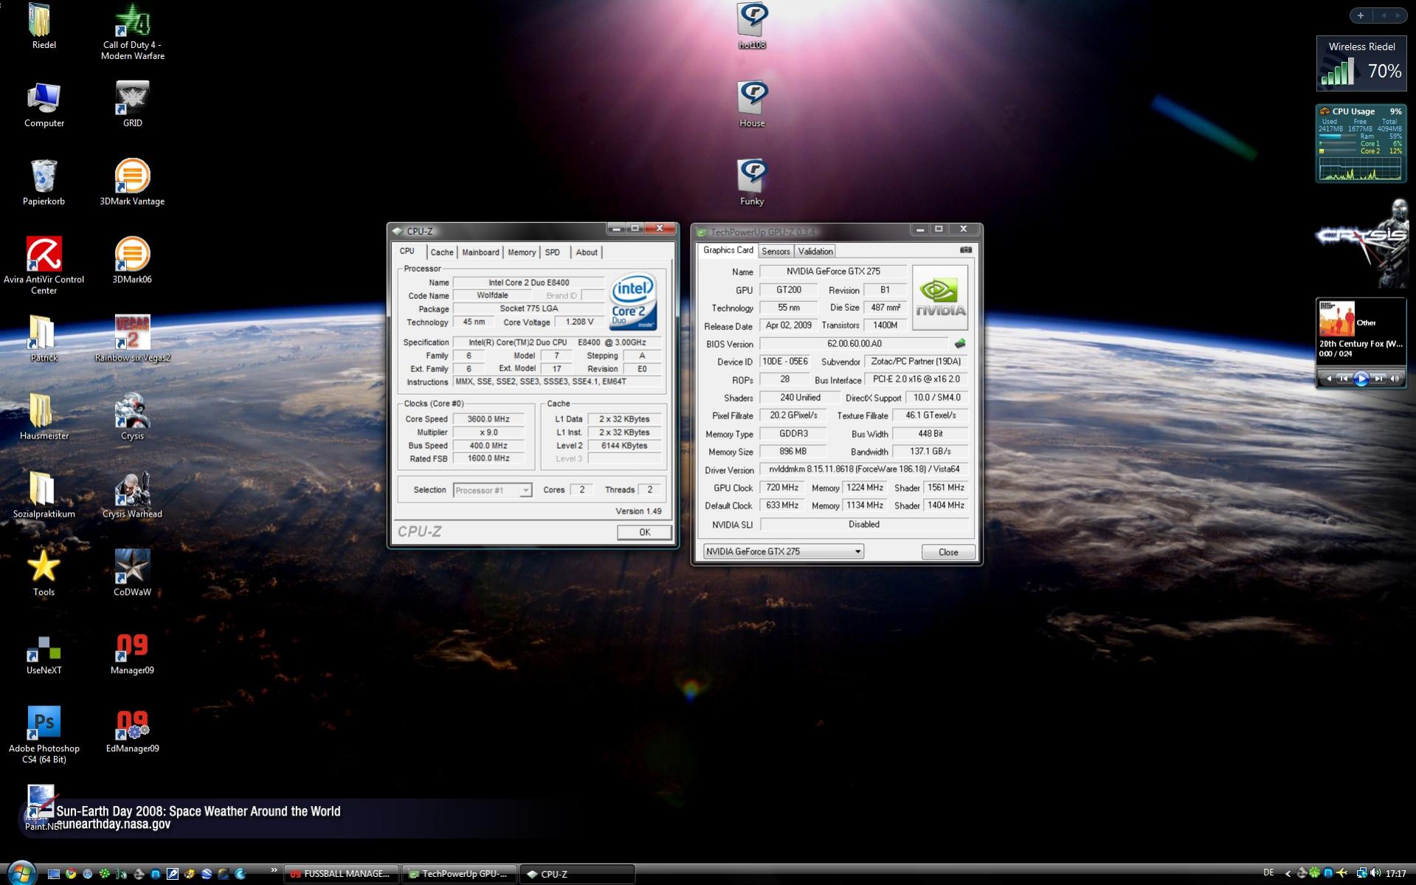
Task: Expand the quick launch overflow chevron
Action: point(274,870)
